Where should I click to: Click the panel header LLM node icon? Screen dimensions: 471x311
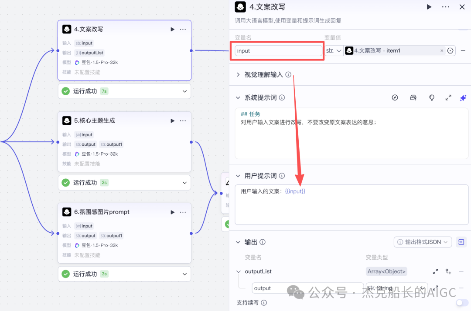pos(240,7)
